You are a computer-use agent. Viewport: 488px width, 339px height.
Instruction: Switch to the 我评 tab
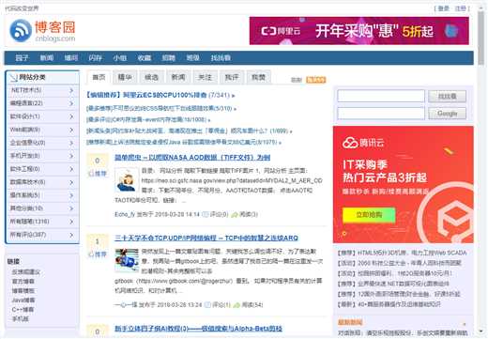click(x=232, y=77)
